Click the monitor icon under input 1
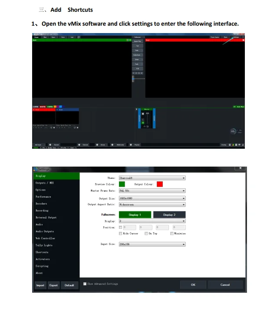 (x=51, y=127)
